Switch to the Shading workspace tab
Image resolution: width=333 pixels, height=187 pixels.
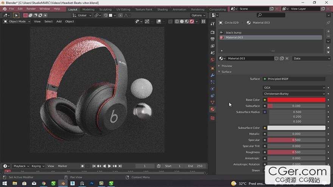162,9
